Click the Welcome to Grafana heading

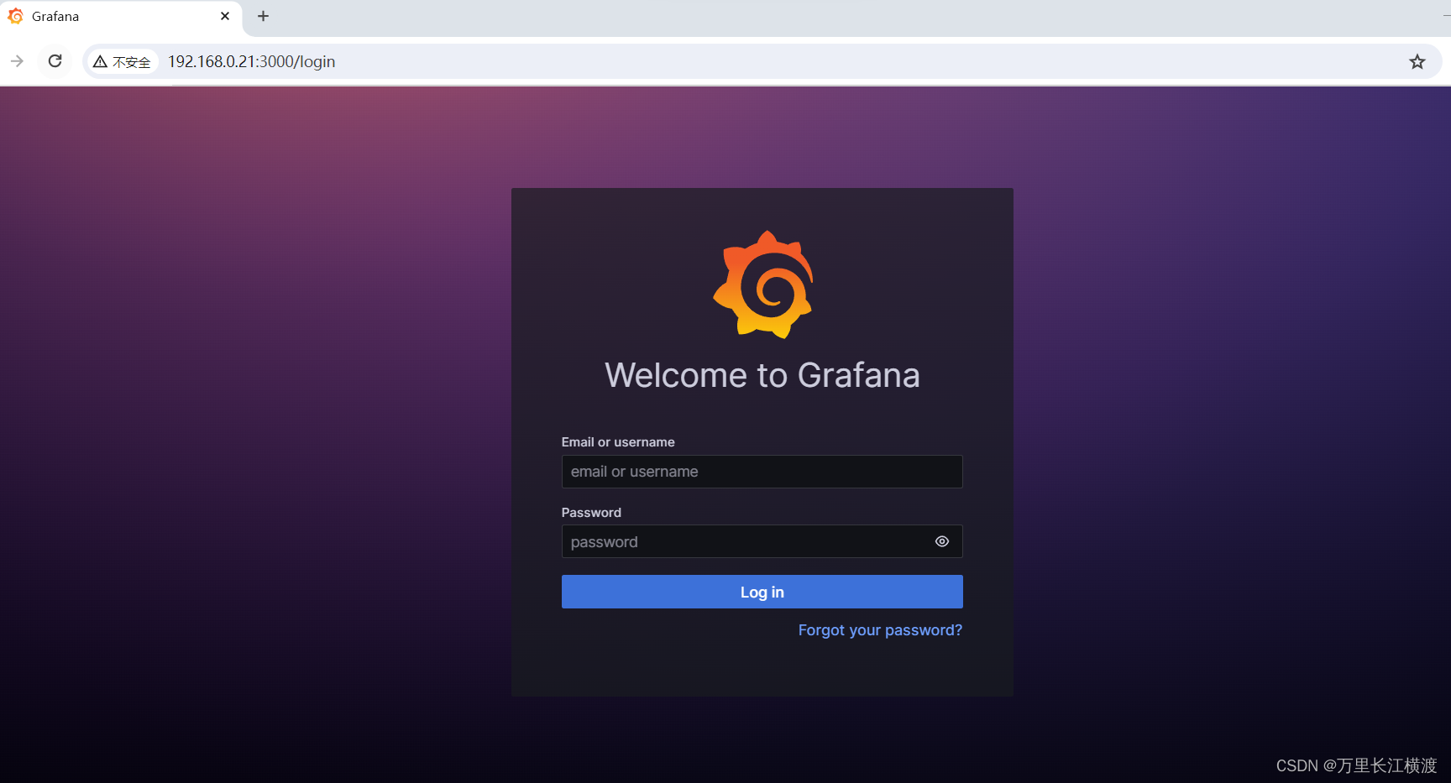762,375
